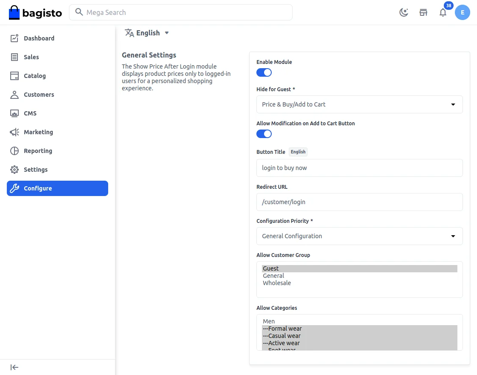Select the Men category option
The width and height of the screenshot is (477, 375).
pyautogui.click(x=269, y=321)
